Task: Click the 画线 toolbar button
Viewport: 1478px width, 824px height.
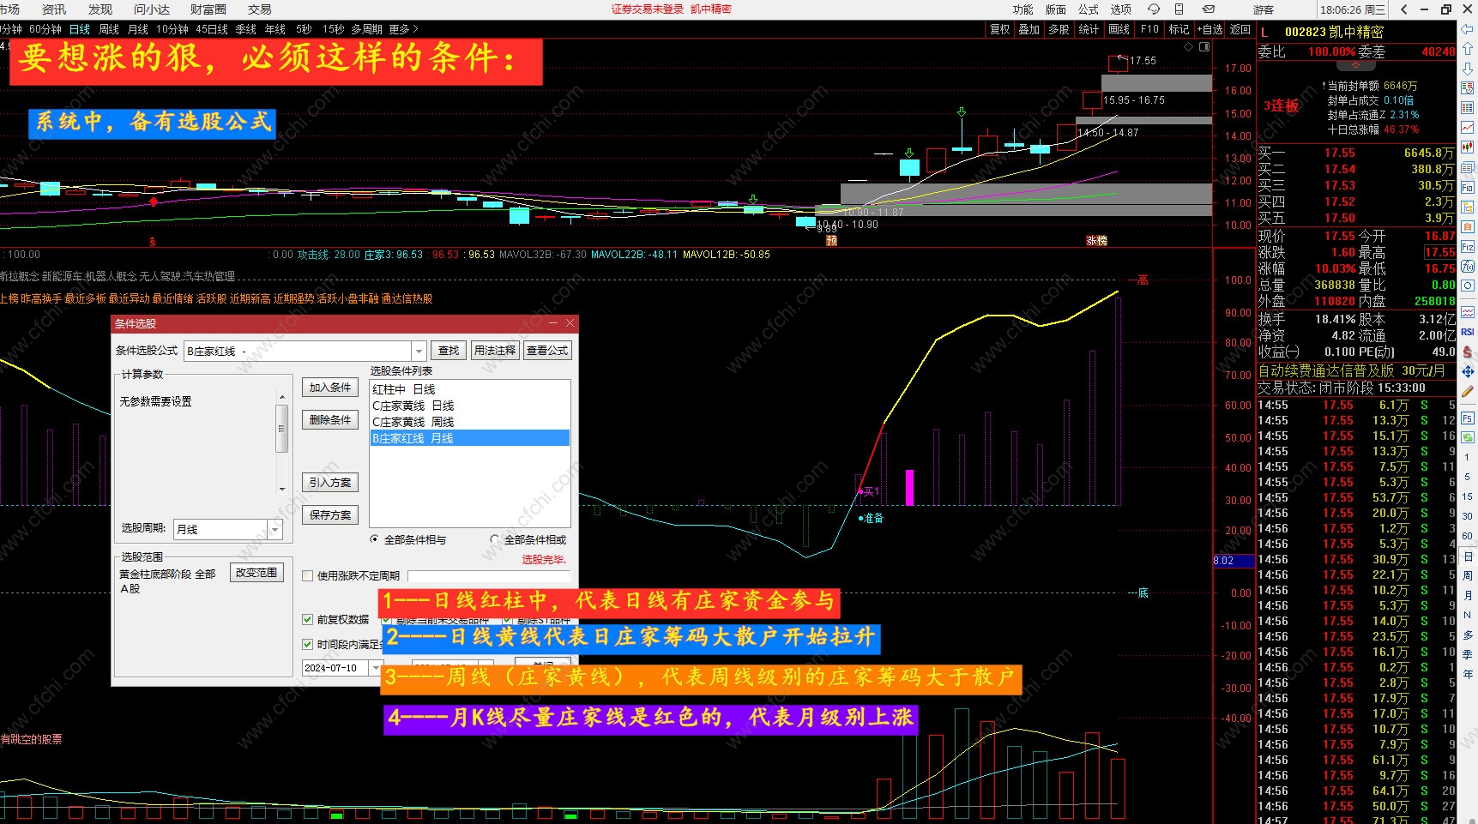Action: [1119, 29]
